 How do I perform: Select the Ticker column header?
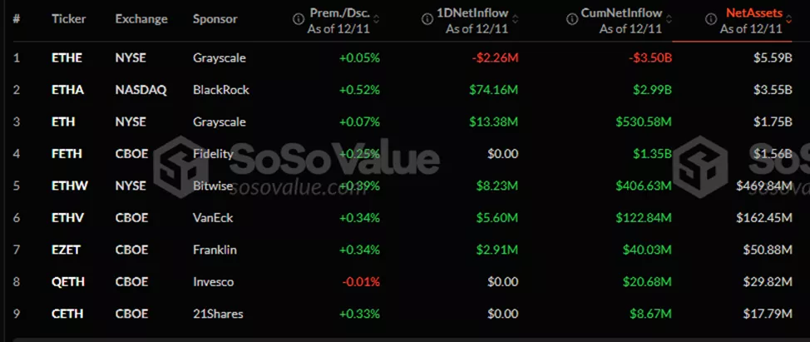tap(67, 18)
